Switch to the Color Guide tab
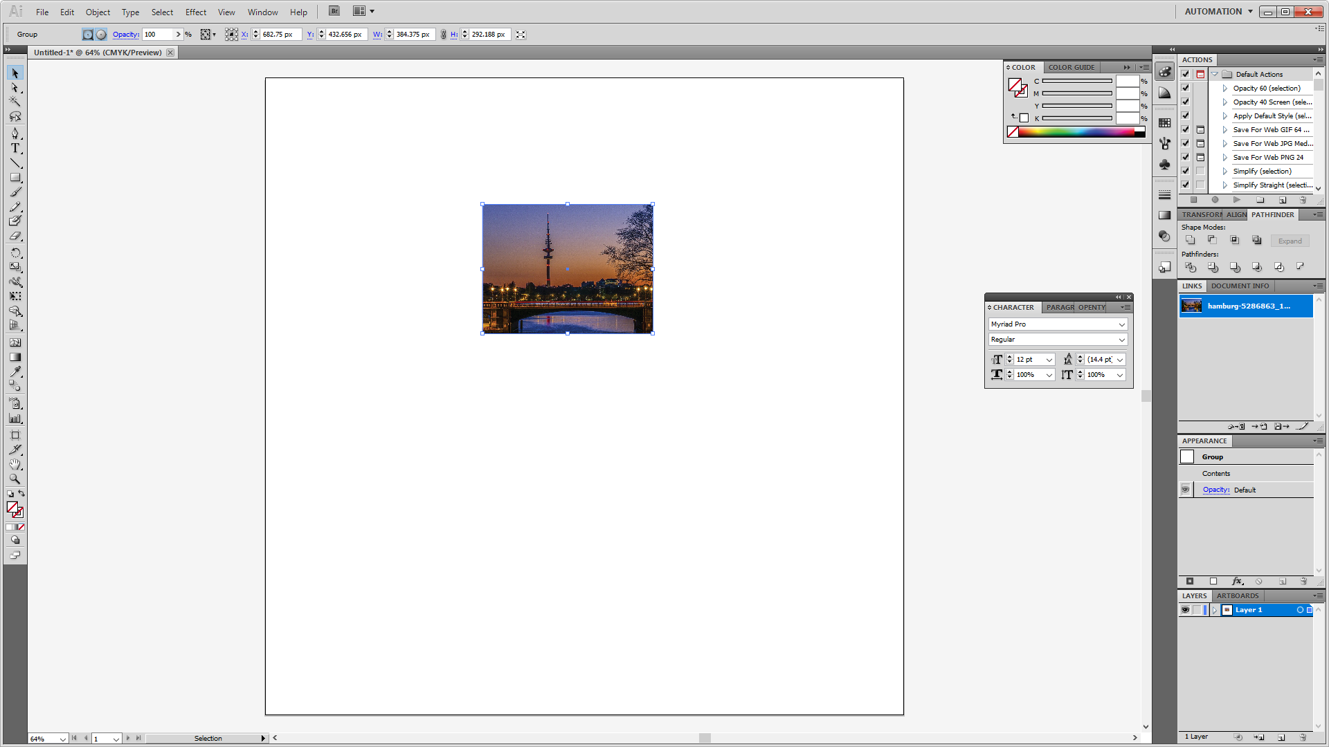 tap(1072, 67)
